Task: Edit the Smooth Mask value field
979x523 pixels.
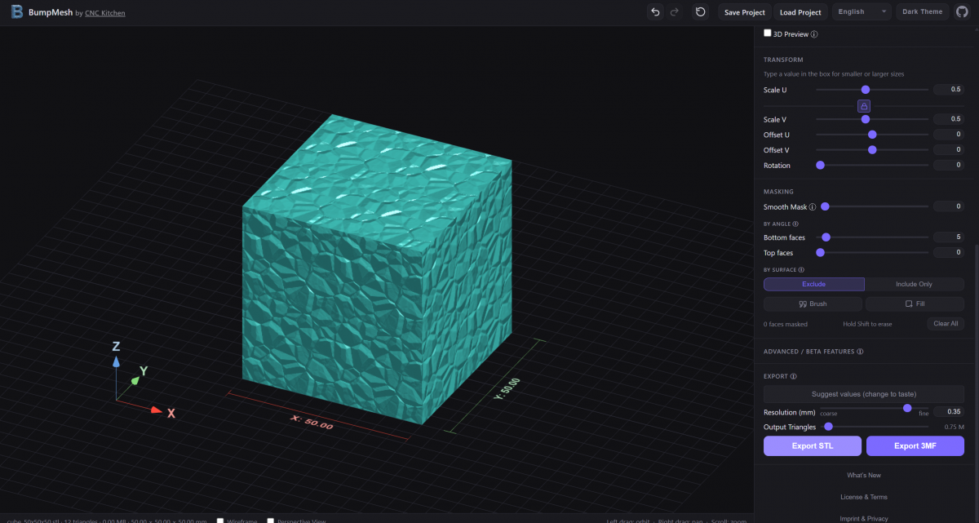Action: pos(949,207)
